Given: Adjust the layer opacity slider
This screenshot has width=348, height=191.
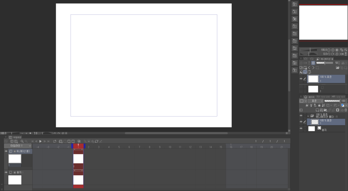Looking at the screenshot, I should [x=332, y=101].
